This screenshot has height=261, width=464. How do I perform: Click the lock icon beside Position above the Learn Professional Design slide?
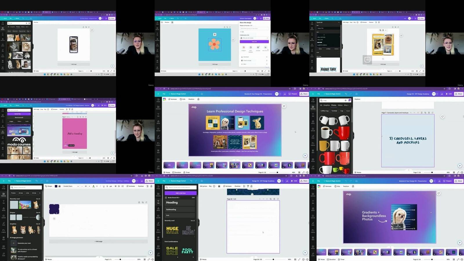tap(198, 99)
